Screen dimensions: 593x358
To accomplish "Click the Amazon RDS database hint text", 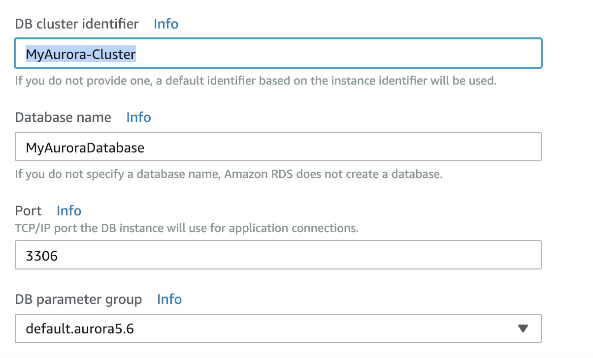I will (229, 174).
